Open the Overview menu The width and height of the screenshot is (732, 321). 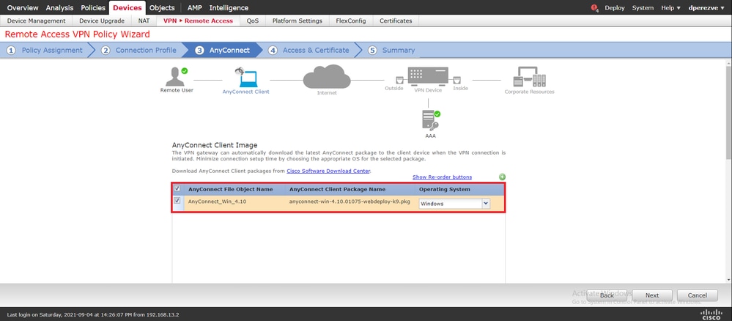23,8
